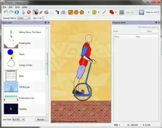Select the orange circle shape tool
Screen dimensions: 162x128
76,12
